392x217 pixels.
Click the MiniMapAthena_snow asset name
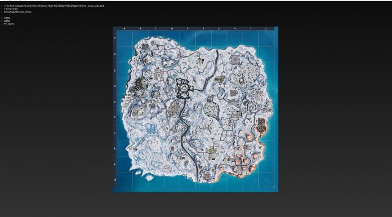[x=17, y=12]
